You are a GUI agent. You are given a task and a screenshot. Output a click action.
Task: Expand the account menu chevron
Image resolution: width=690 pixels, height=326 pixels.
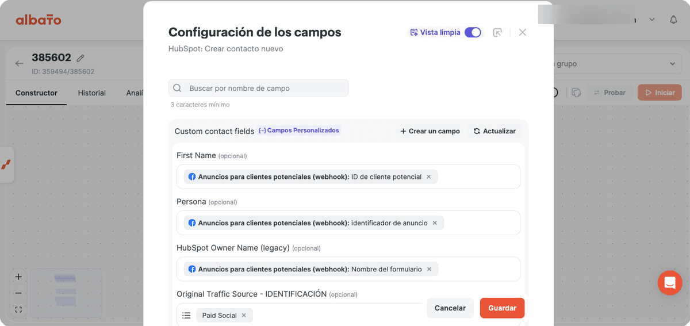652,20
